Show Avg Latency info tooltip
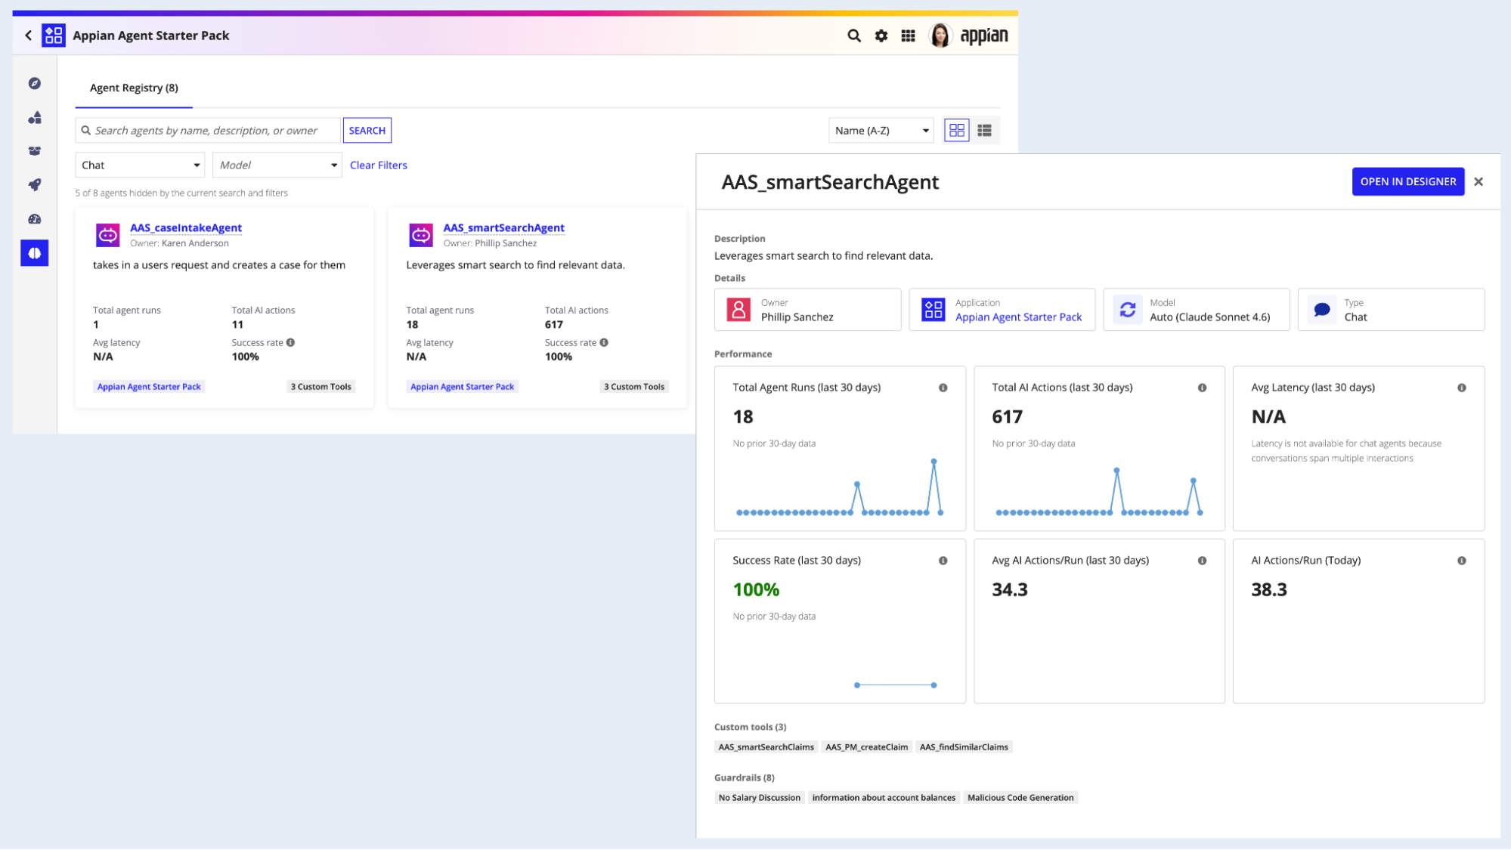The image size is (1511, 850). 1462,388
